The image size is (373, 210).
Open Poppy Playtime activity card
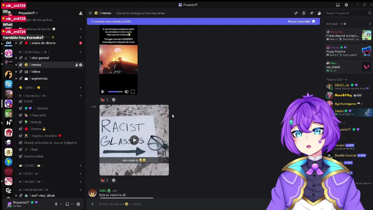[x=349, y=51]
